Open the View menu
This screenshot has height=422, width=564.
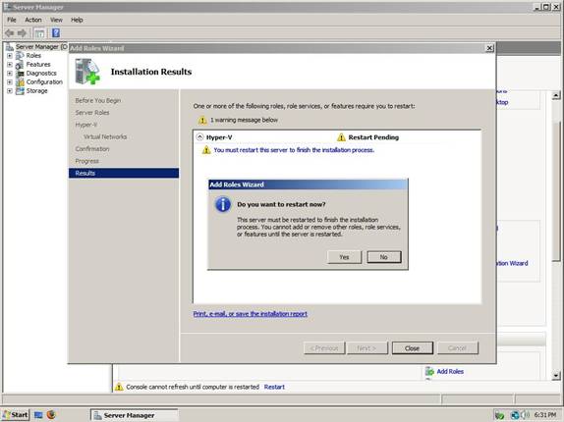(56, 20)
